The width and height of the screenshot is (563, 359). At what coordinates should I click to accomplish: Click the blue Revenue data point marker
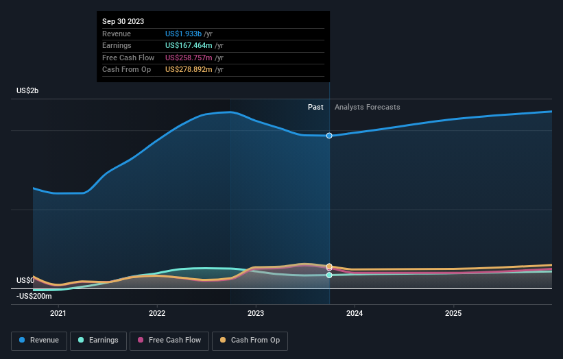(329, 136)
